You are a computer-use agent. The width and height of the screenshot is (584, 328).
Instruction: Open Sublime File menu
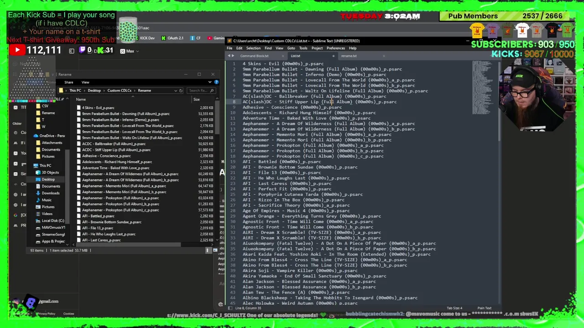[x=229, y=48]
